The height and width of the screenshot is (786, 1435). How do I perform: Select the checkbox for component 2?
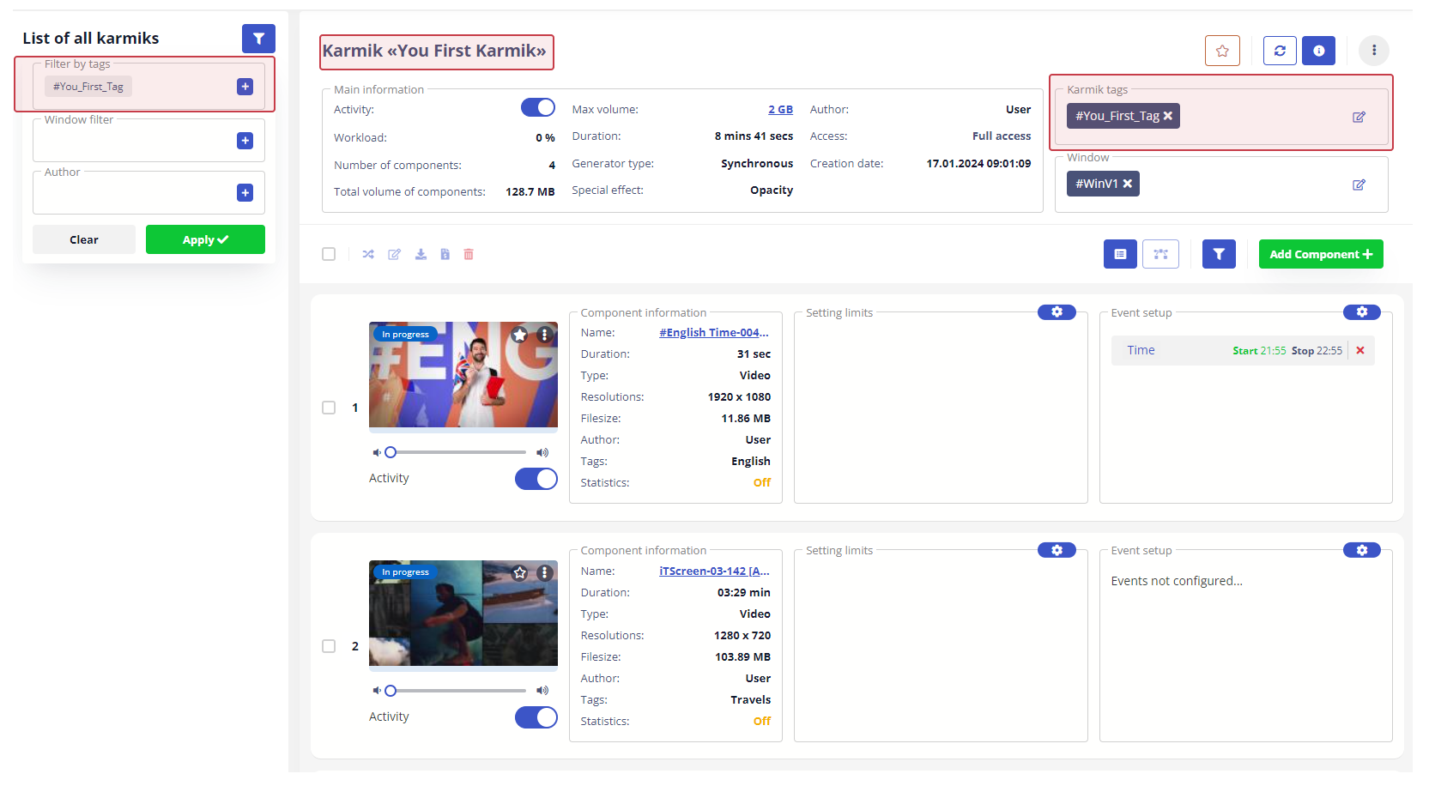(329, 646)
